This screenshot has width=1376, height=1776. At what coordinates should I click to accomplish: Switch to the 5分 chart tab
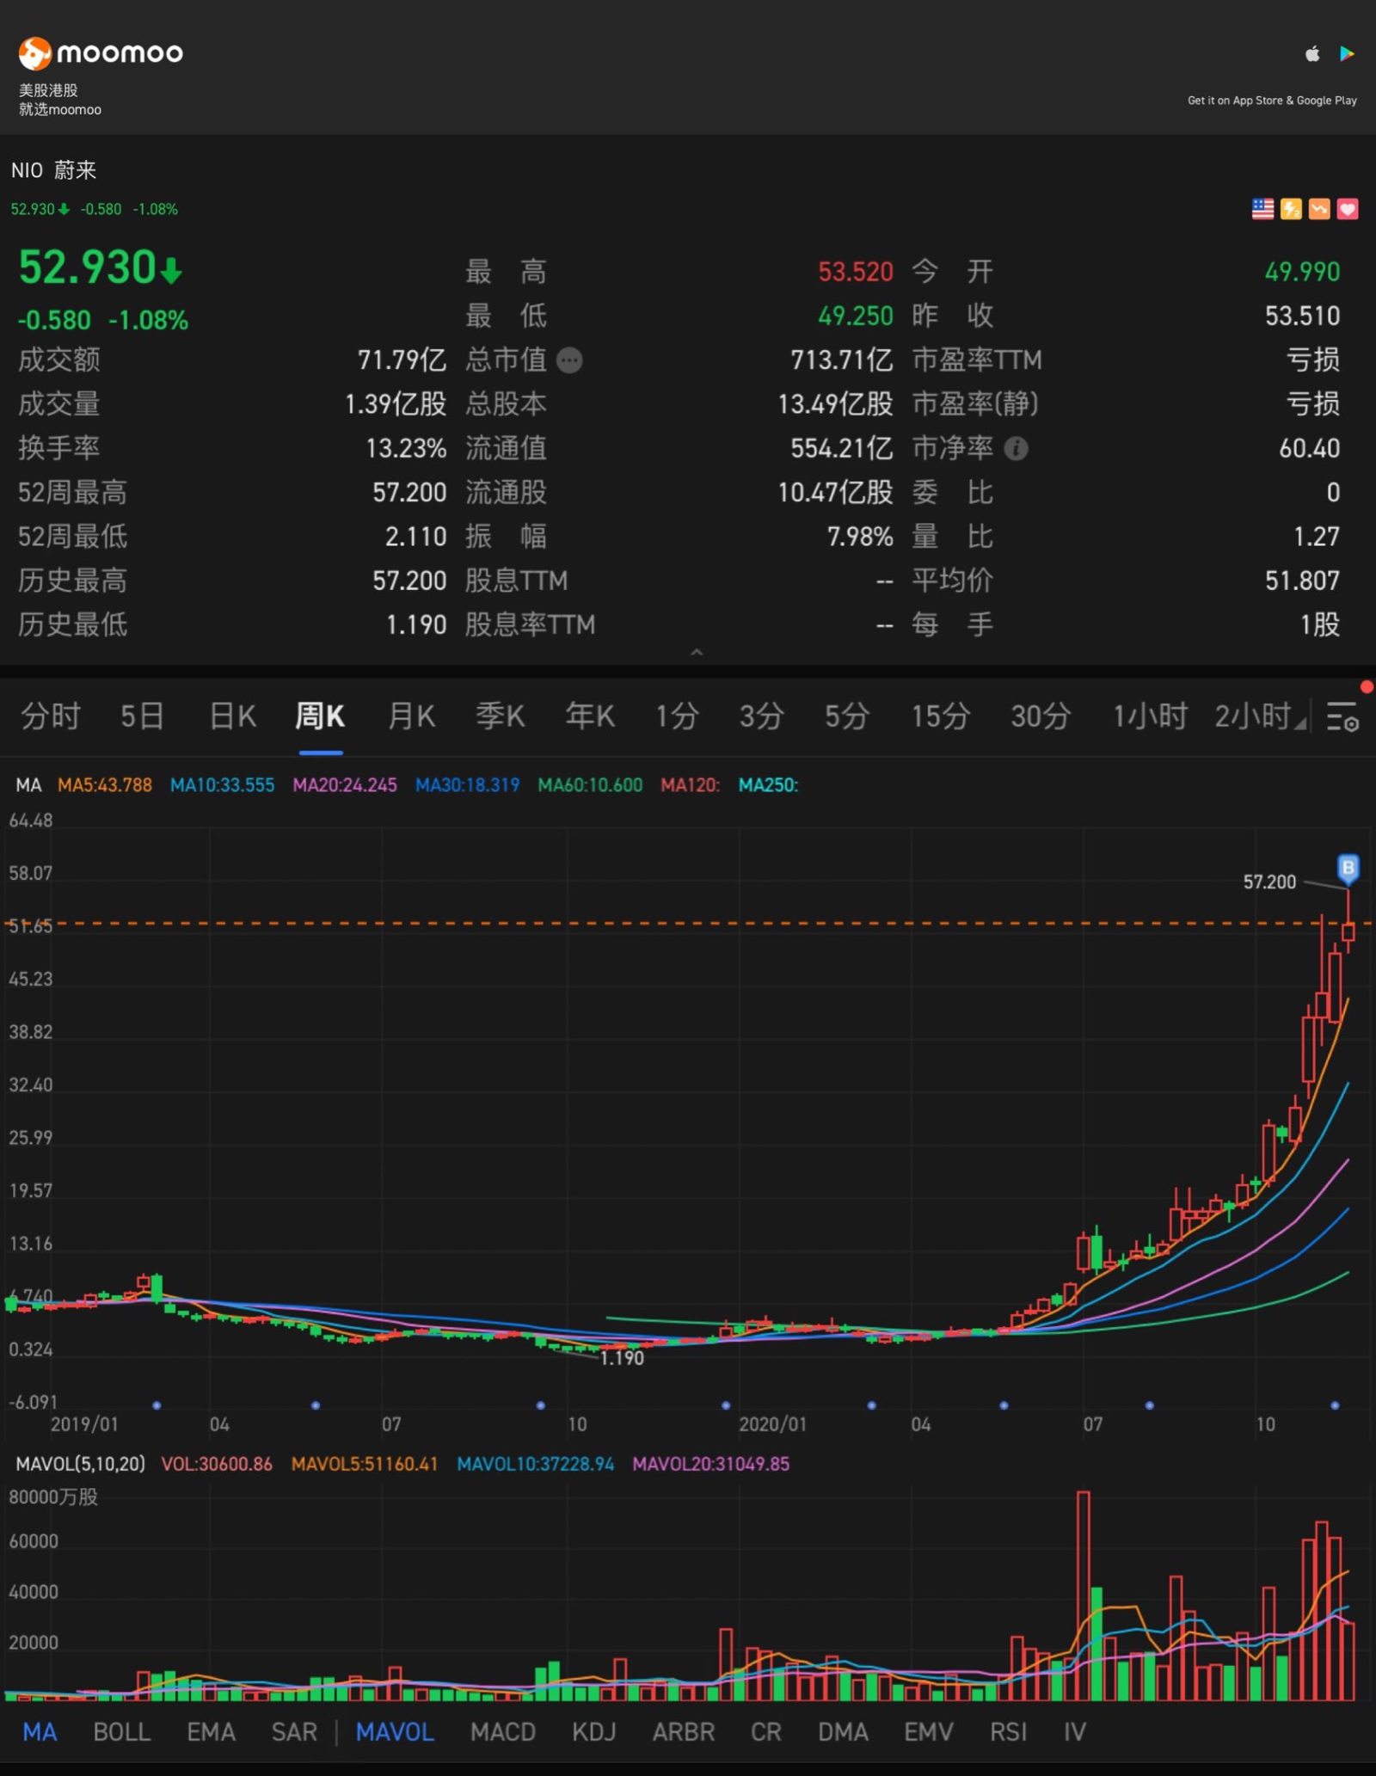847,716
